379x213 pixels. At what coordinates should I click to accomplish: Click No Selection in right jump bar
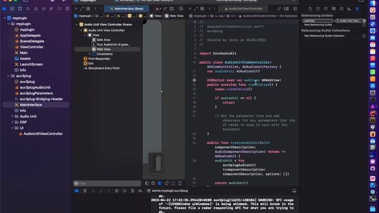[x=288, y=16]
